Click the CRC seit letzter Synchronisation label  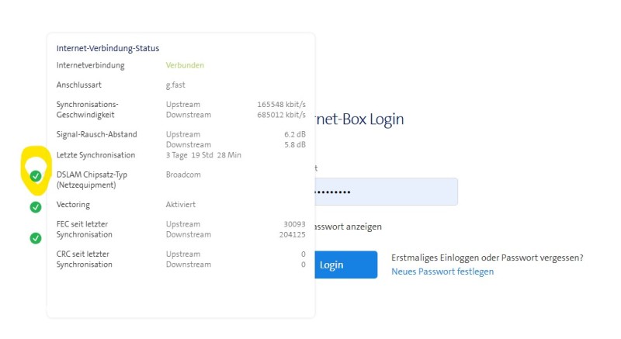tap(85, 259)
